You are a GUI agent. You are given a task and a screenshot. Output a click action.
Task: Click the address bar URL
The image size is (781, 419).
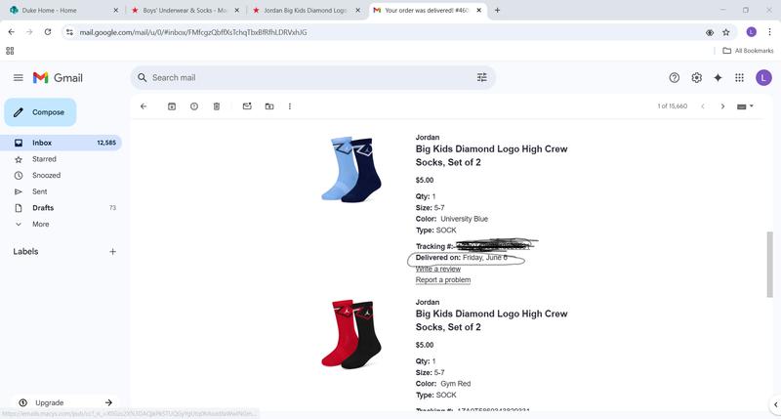(x=193, y=32)
